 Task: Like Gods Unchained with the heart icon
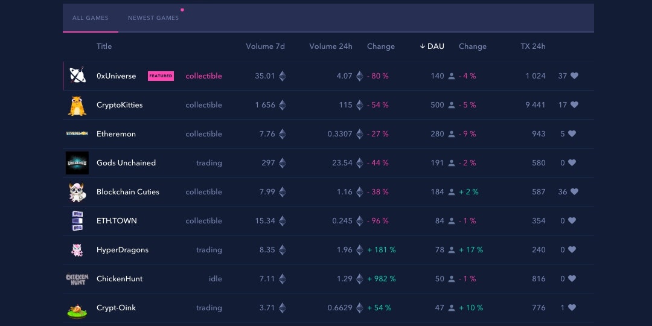click(x=572, y=162)
